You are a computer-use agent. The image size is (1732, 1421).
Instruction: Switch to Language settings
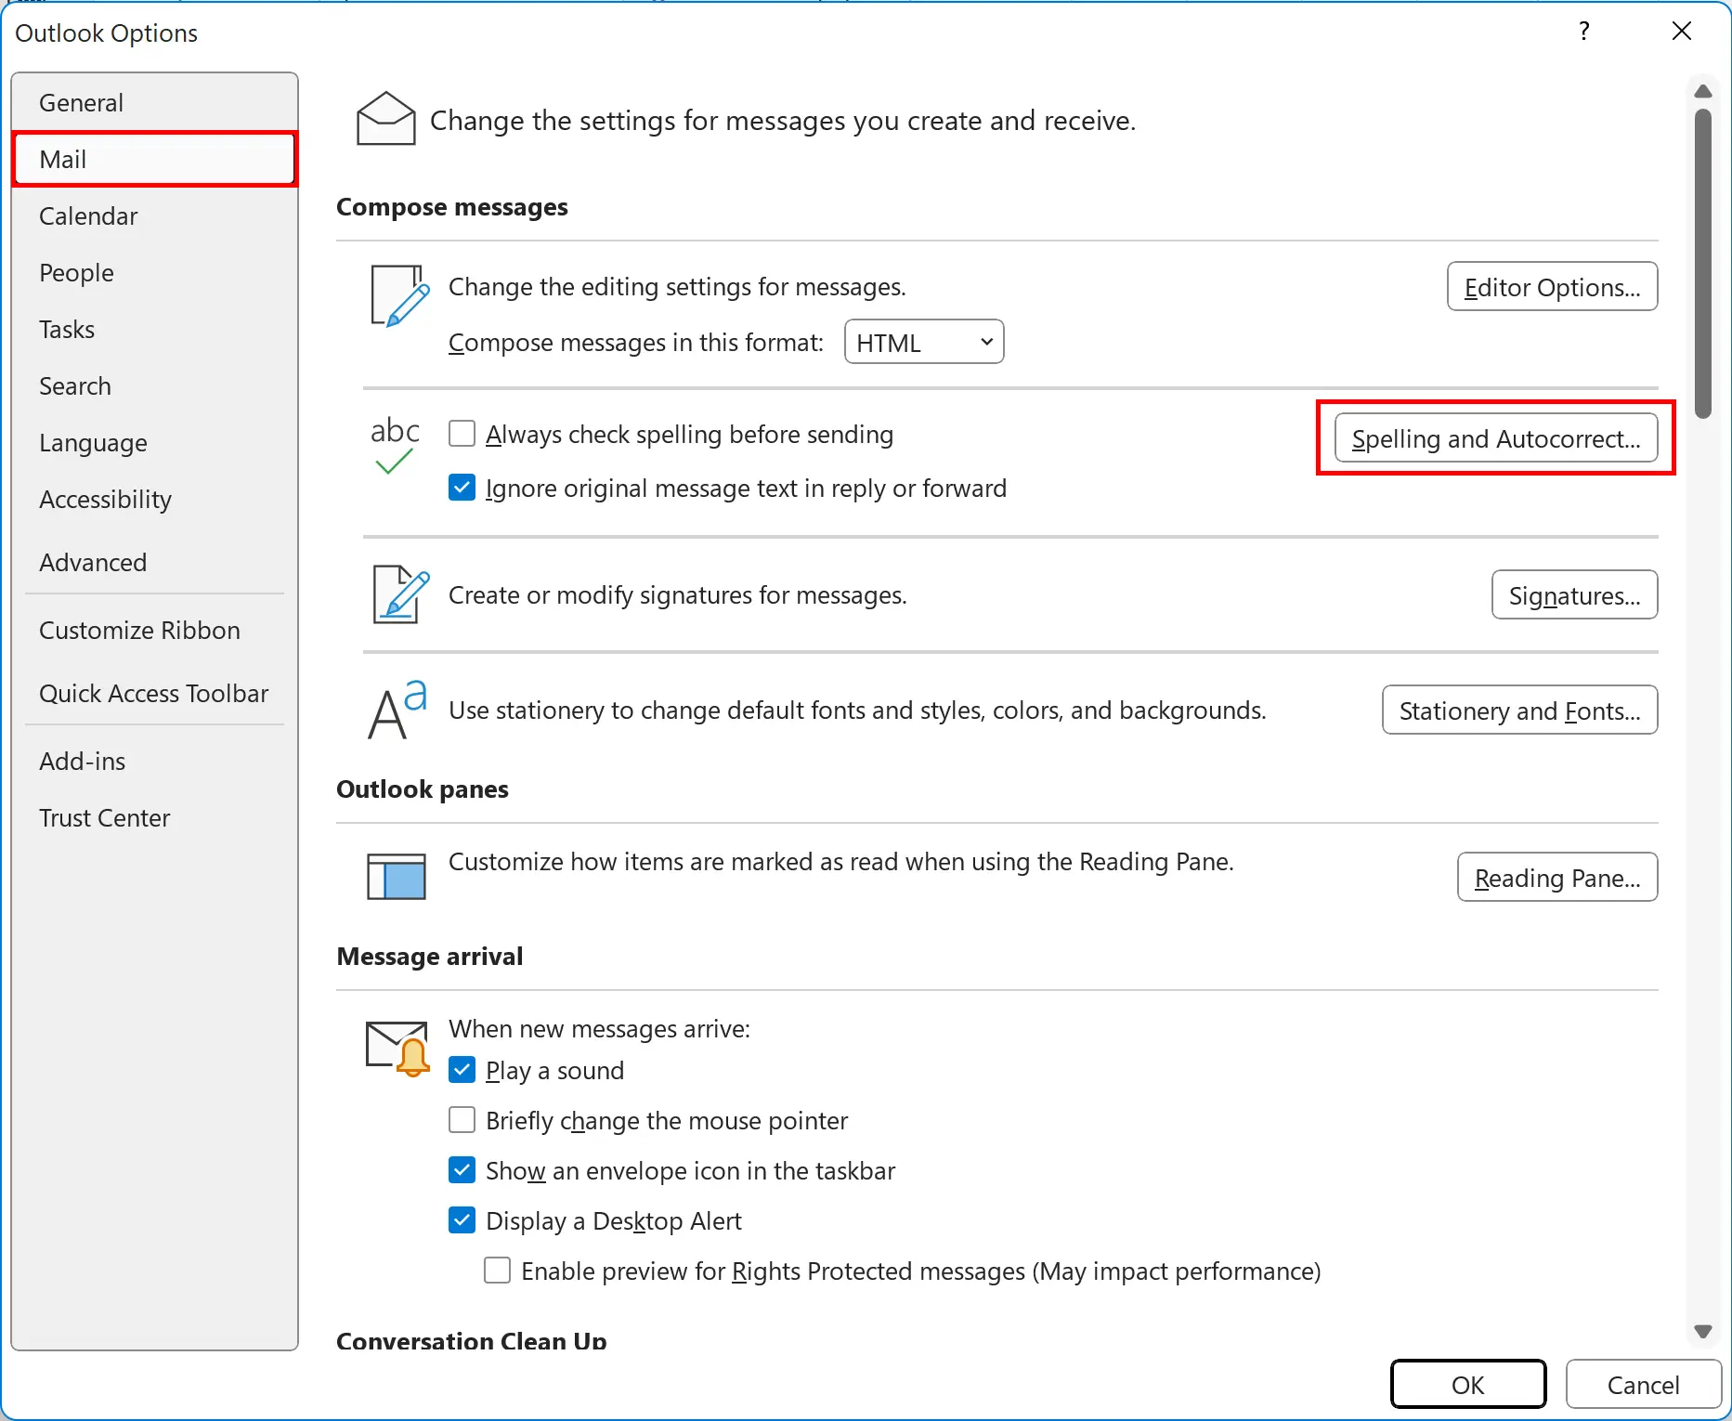154,442
